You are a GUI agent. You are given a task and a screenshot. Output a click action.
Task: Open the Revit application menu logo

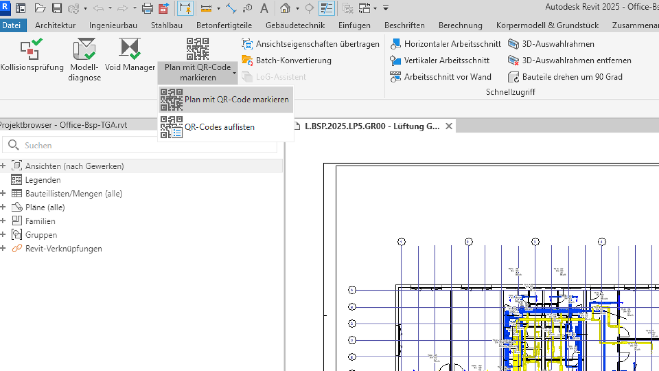5,7
